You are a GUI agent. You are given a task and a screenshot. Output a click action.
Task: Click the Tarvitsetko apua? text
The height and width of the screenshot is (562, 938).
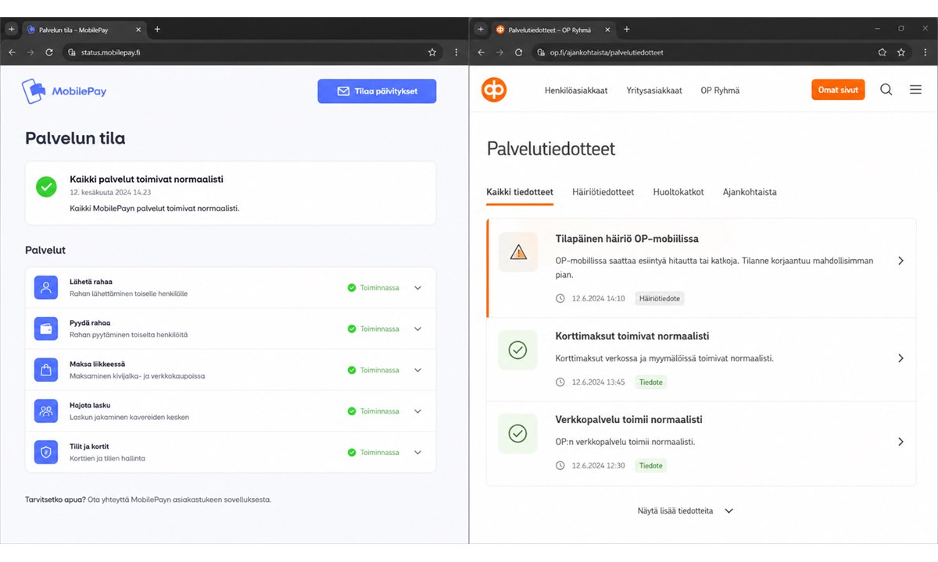coord(55,500)
